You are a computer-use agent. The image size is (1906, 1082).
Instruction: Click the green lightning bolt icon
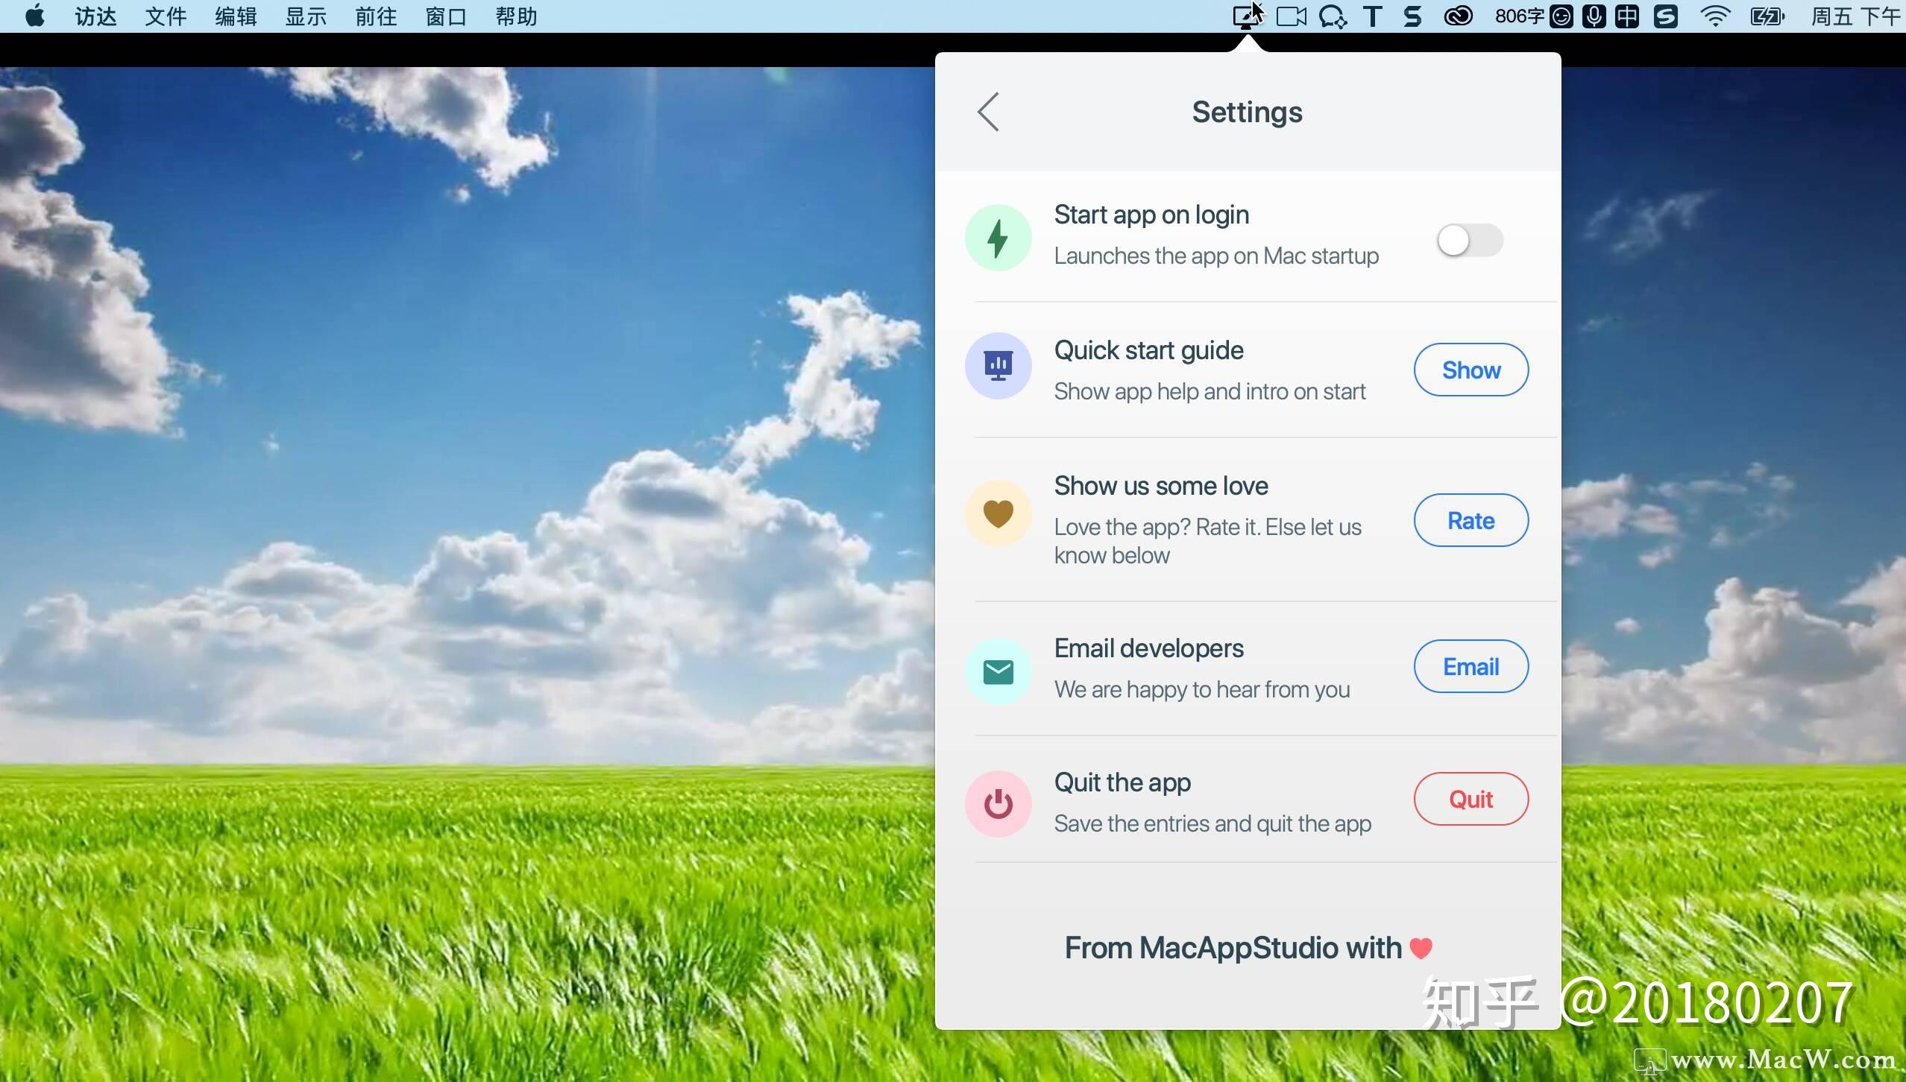click(998, 237)
